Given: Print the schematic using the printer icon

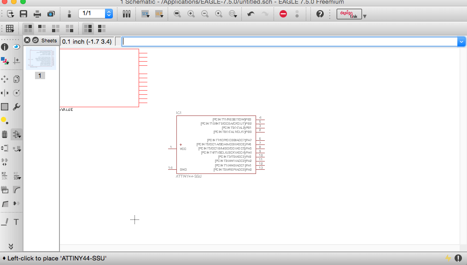Looking at the screenshot, I should click(x=37, y=14).
